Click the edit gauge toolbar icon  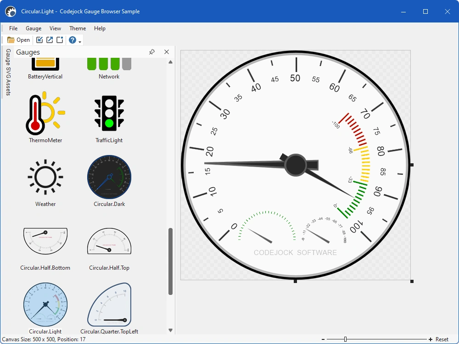[39, 40]
